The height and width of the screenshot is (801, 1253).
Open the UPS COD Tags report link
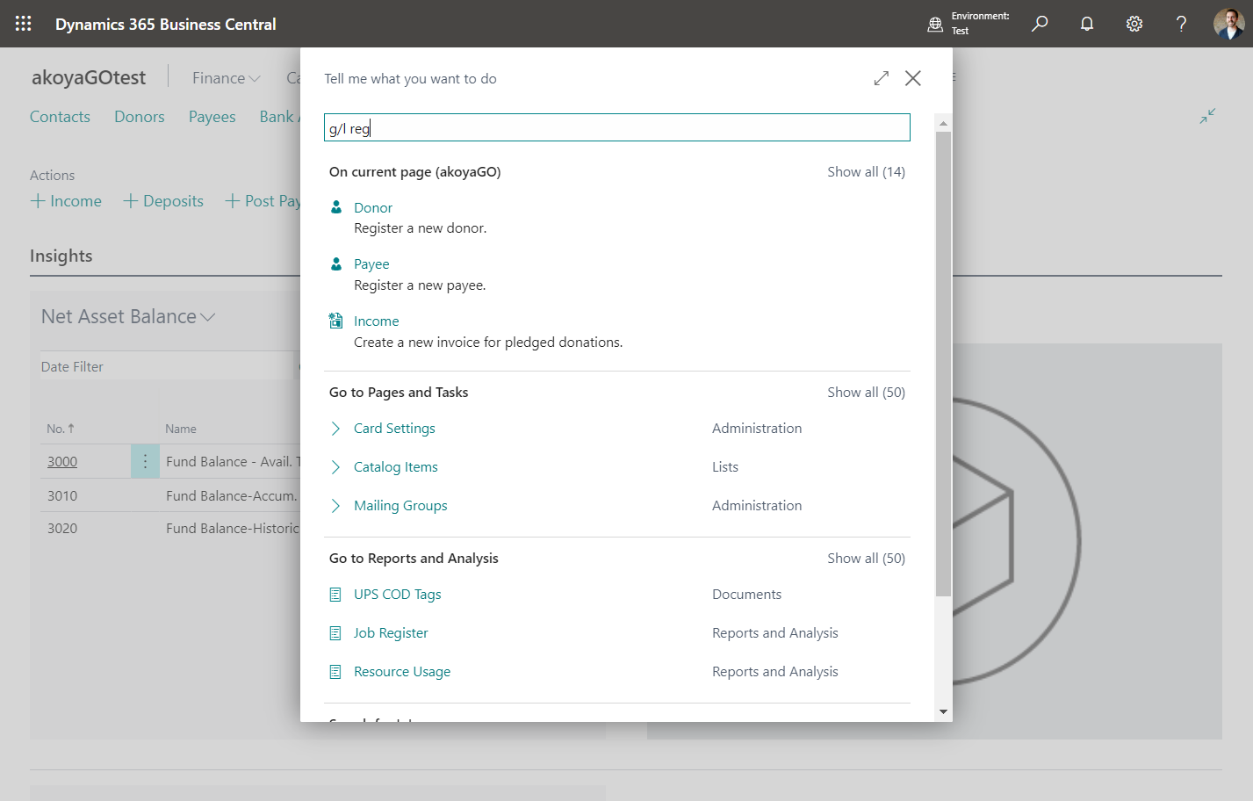(398, 595)
